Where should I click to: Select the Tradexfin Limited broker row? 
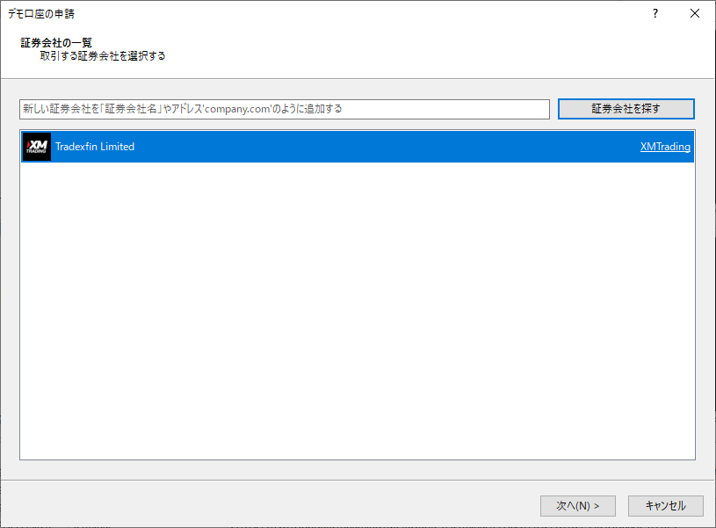(358, 147)
